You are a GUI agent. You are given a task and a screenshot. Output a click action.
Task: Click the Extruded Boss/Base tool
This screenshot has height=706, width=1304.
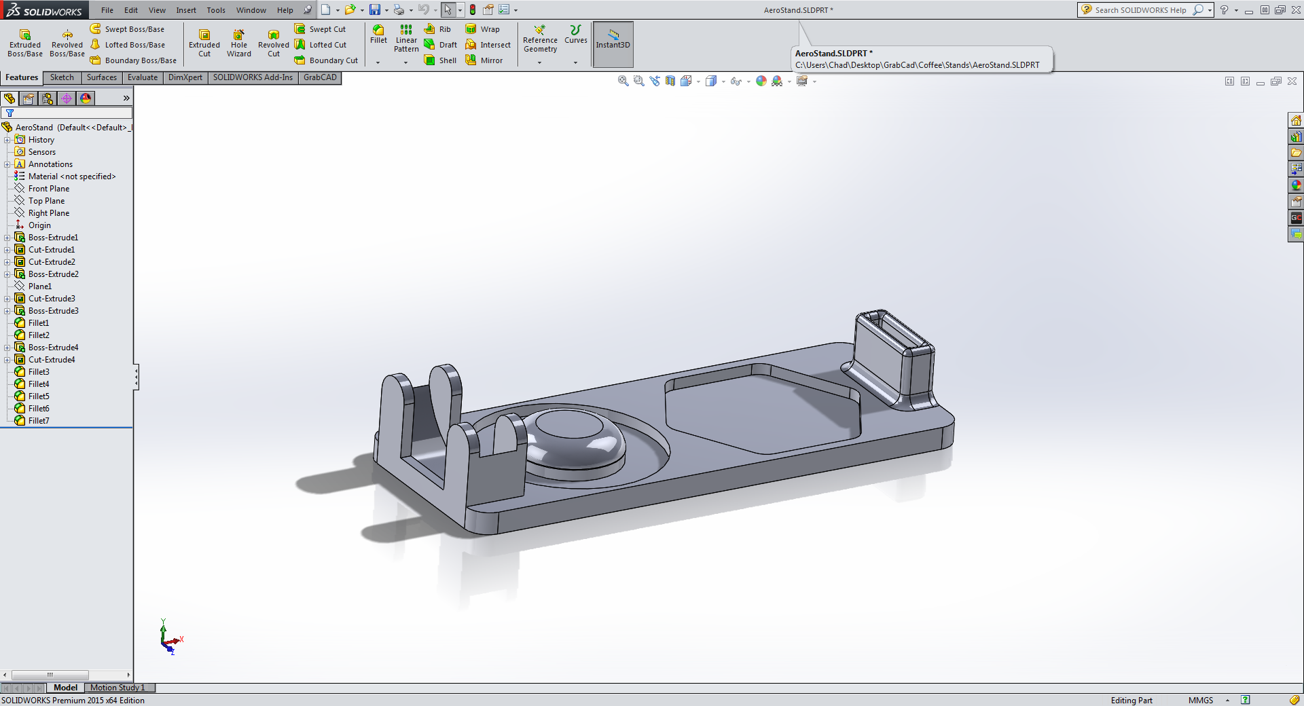coord(25,43)
